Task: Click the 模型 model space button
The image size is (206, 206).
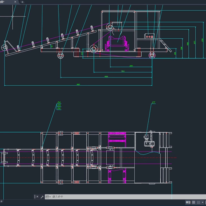Action: [188, 202]
